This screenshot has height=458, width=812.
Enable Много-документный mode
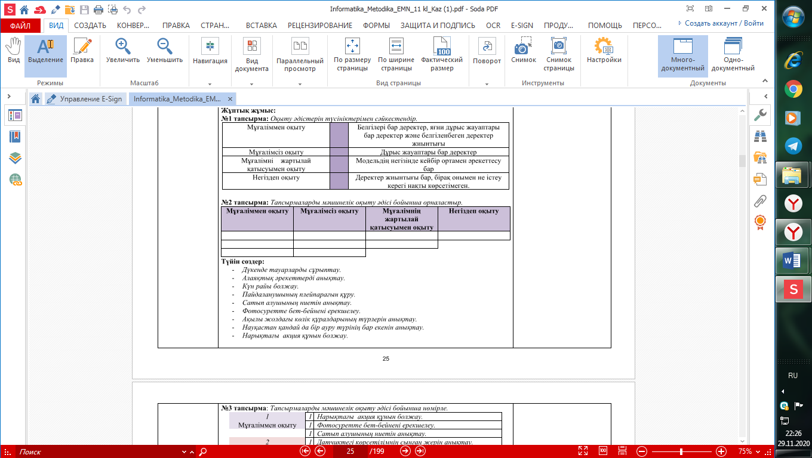coord(682,55)
